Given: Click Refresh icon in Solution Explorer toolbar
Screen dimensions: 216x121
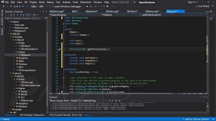Looking at the screenshot, I should 23,15.
